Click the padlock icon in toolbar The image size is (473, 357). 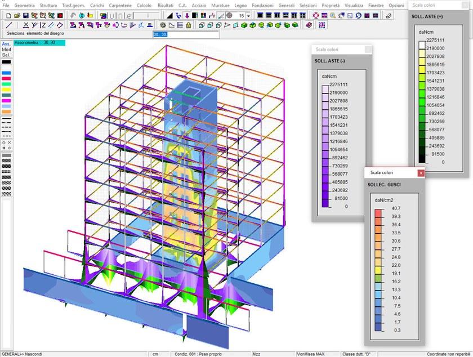188,25
